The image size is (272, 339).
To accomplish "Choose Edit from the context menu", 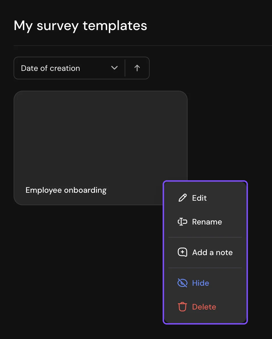I will (x=205, y=198).
